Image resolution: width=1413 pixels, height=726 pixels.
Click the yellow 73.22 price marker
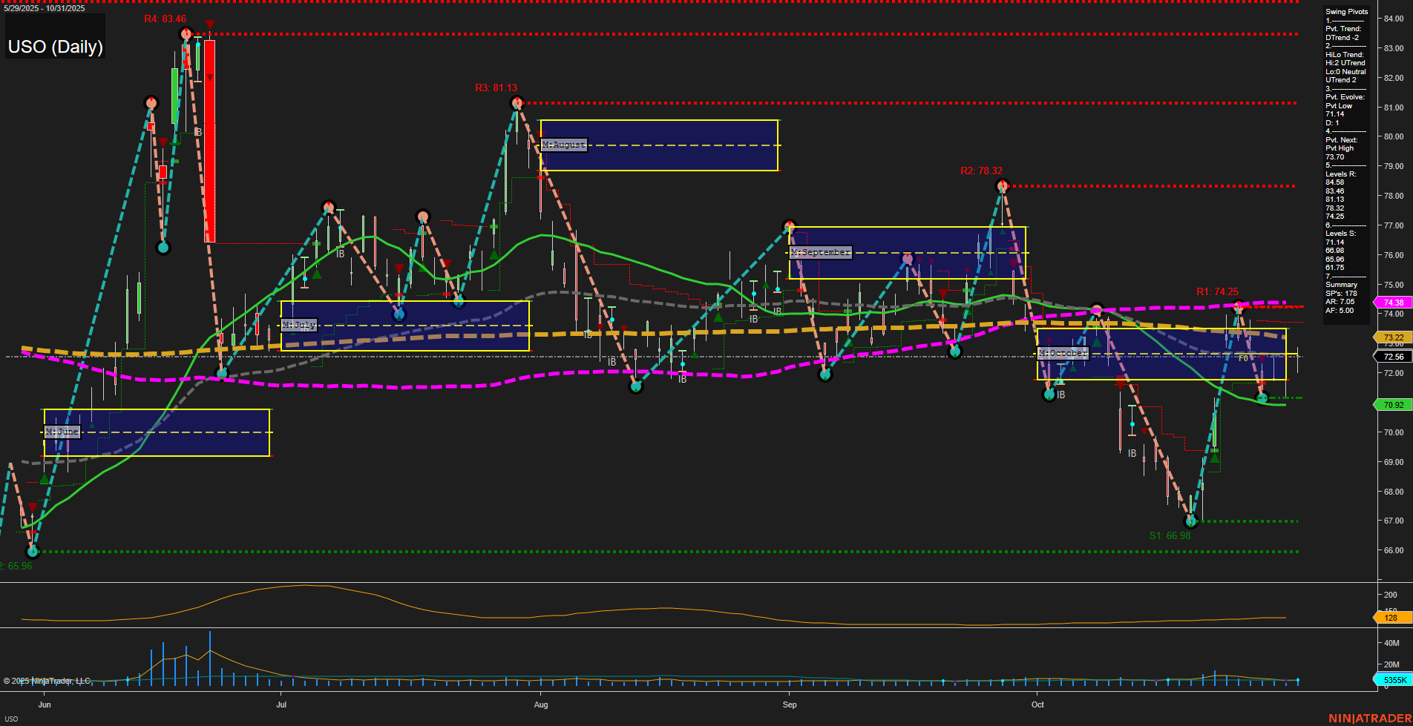[1392, 337]
